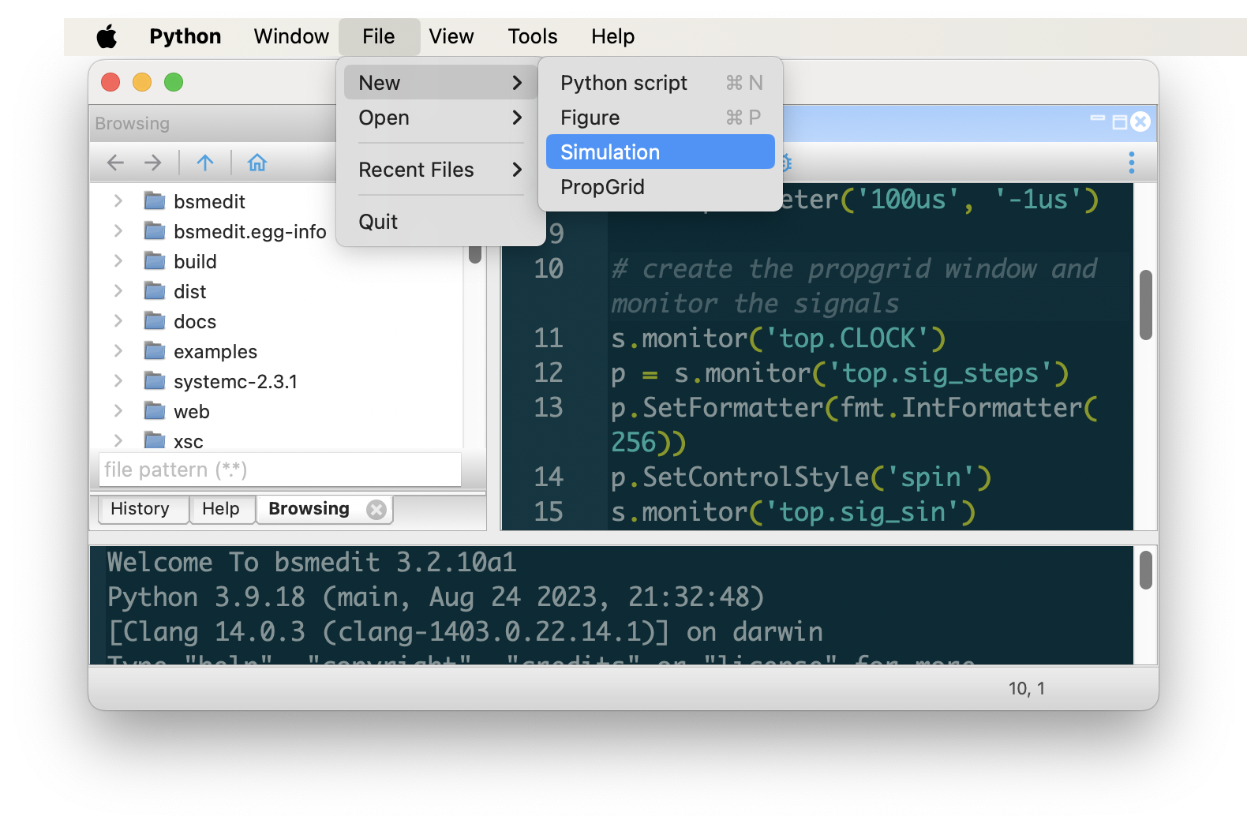Select the bsmedit folder icon

(155, 200)
